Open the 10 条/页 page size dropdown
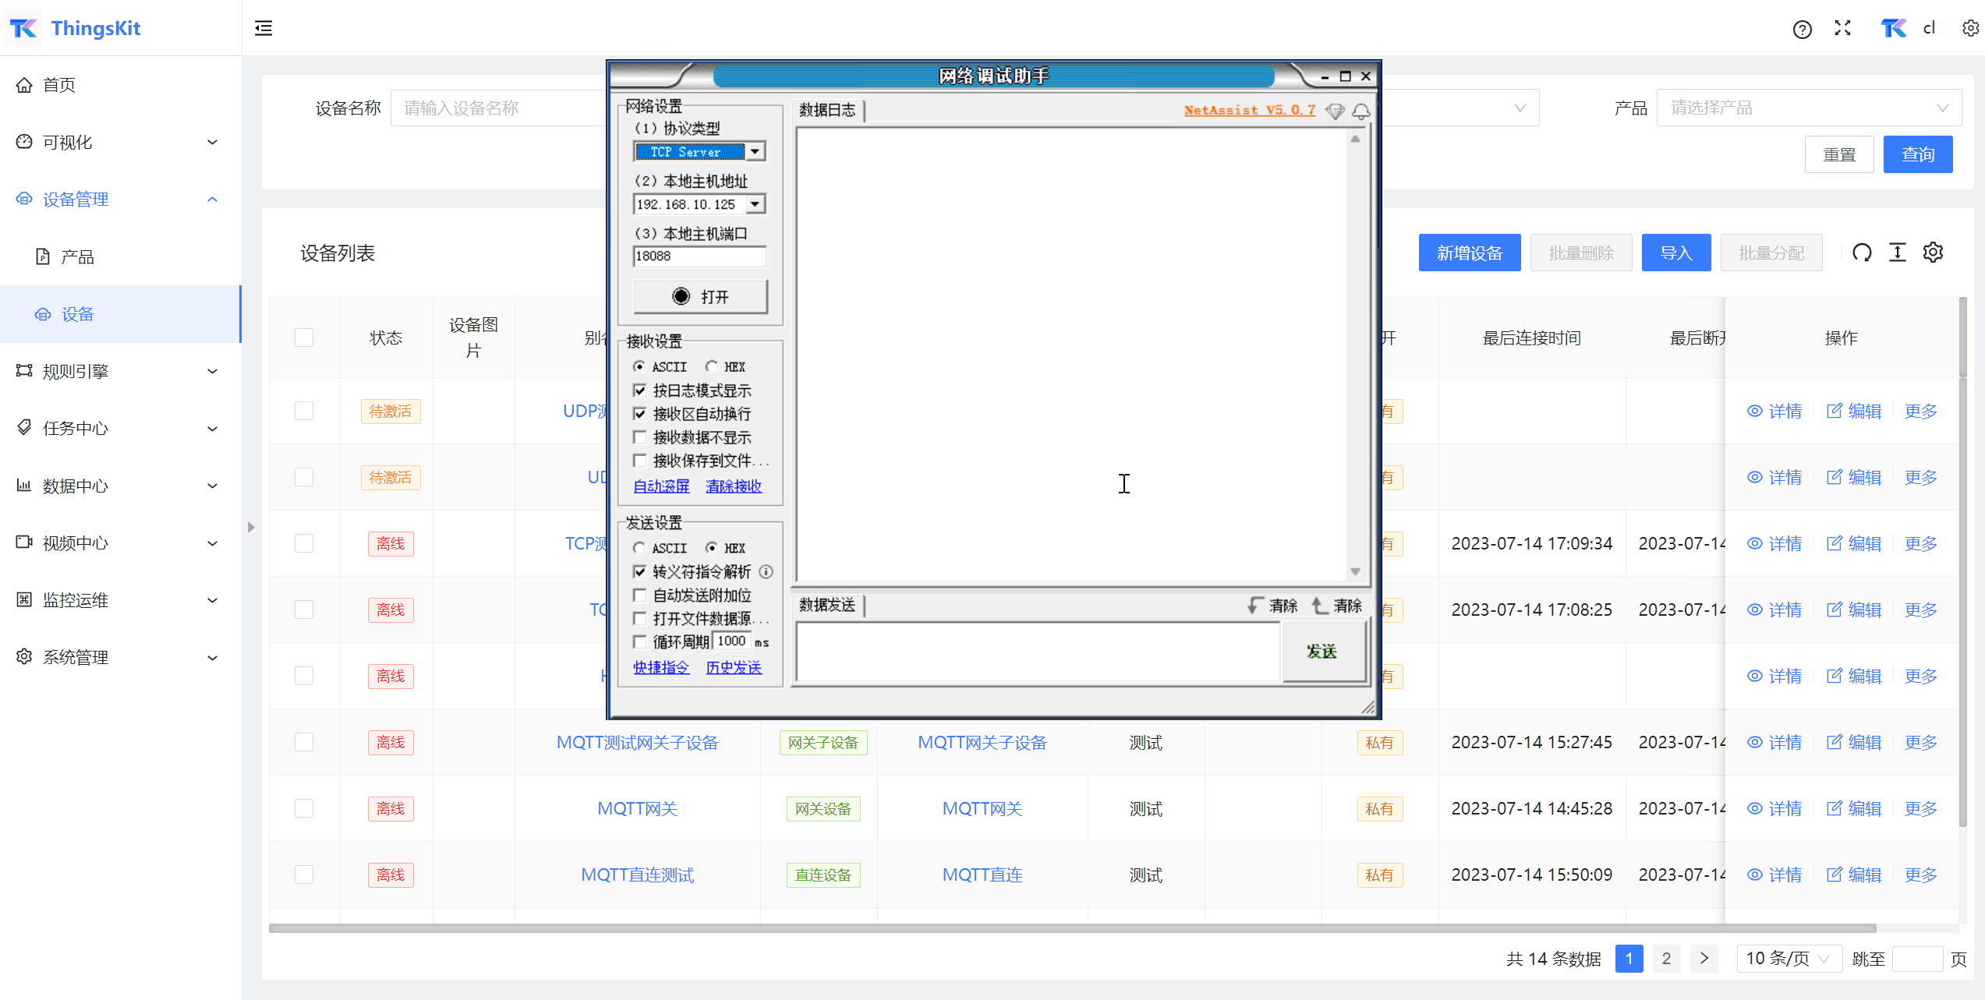 (1787, 958)
